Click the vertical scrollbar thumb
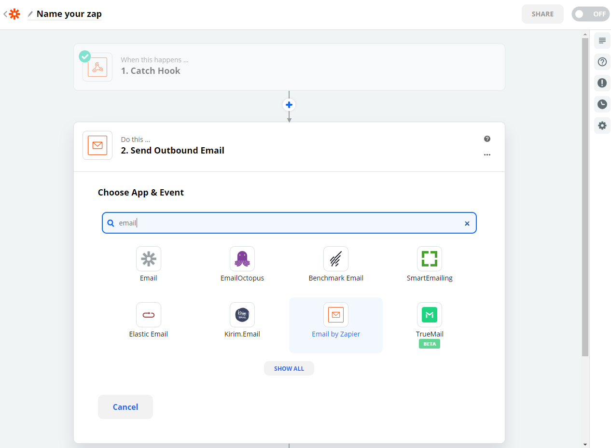Screen dimensions: 611x448 click(x=585, y=197)
